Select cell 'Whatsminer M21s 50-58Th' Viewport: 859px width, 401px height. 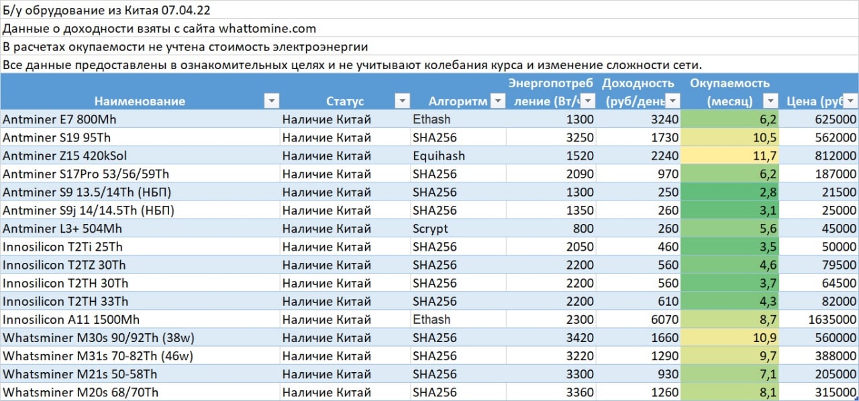(140, 374)
